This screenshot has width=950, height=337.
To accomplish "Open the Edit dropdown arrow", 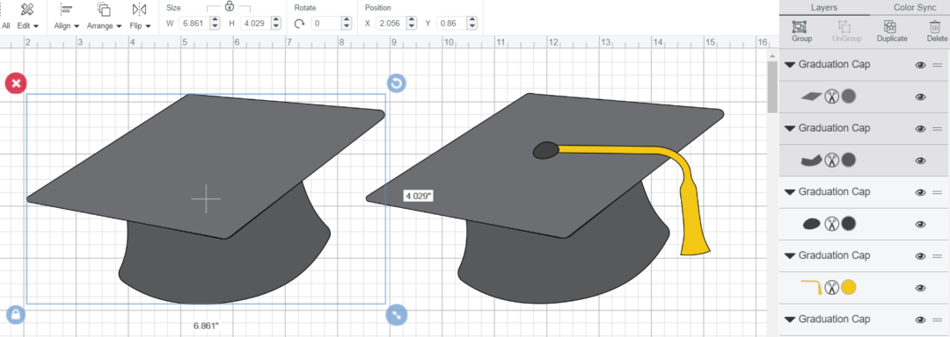I will (36, 26).
